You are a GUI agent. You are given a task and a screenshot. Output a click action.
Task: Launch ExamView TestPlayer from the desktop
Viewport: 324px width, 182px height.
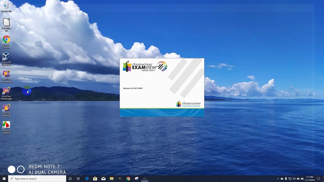(6, 110)
